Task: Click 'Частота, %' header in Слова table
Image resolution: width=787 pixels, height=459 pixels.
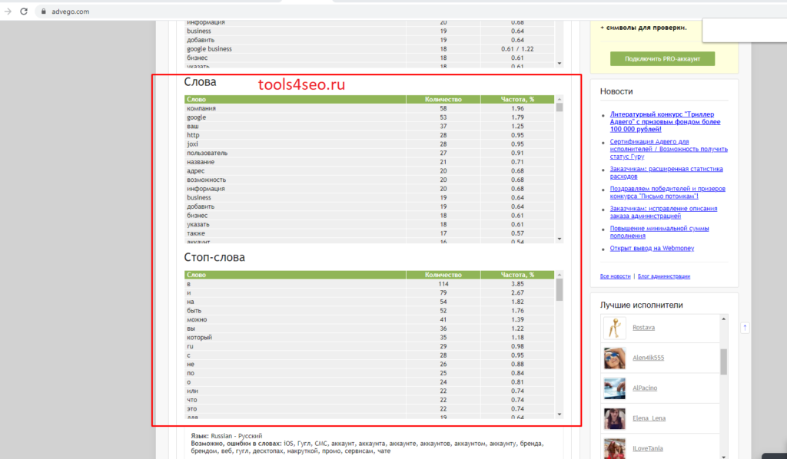Action: (x=517, y=99)
